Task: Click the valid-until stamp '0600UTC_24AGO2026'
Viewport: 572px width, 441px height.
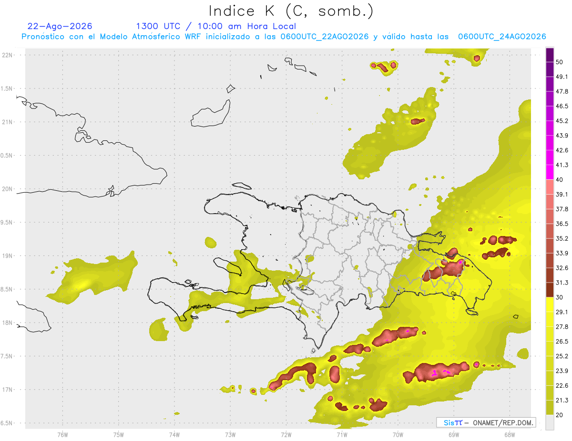Action: coord(502,37)
